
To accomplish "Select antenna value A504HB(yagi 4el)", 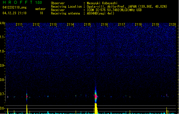I will pyautogui.click(x=100, y=13).
